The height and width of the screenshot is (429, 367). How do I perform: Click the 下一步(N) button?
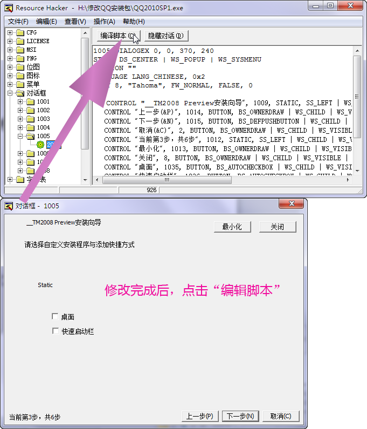click(x=240, y=416)
